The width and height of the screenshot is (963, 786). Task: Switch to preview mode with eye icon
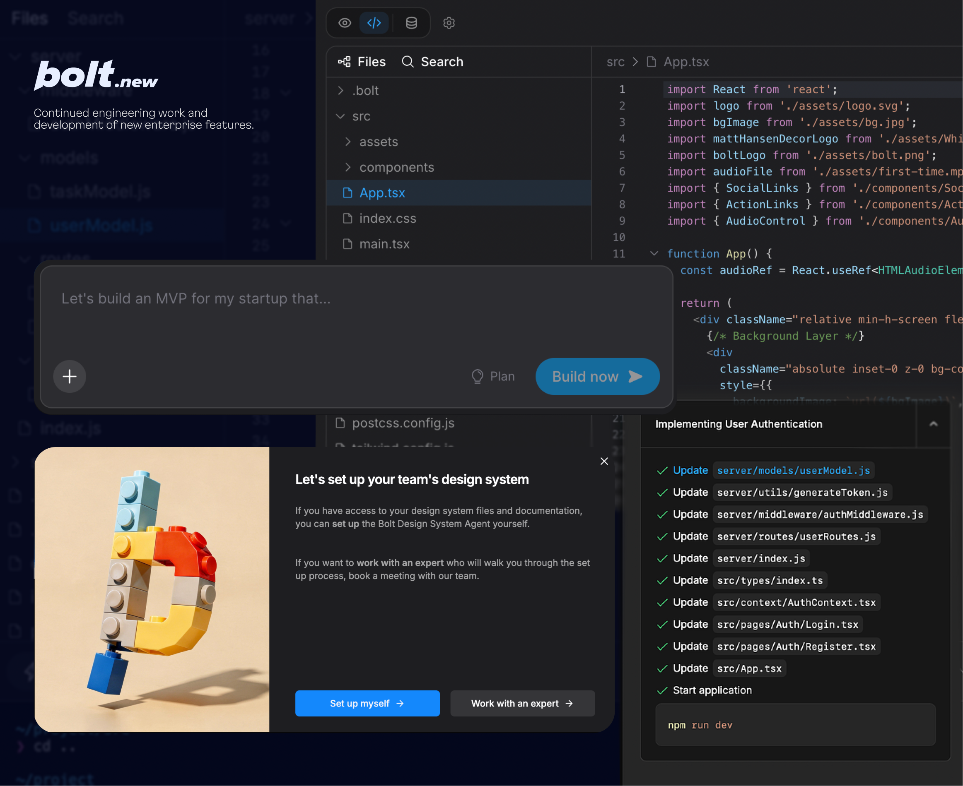(345, 23)
